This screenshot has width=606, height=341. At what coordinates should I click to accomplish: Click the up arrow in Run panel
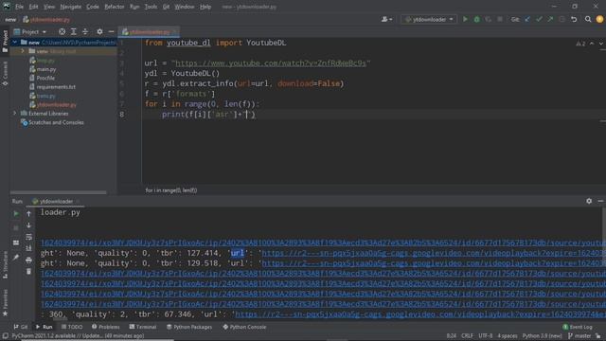(28, 213)
